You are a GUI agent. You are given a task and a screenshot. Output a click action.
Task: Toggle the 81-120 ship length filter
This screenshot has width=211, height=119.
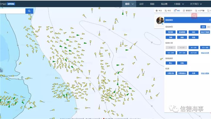[x=193, y=48]
